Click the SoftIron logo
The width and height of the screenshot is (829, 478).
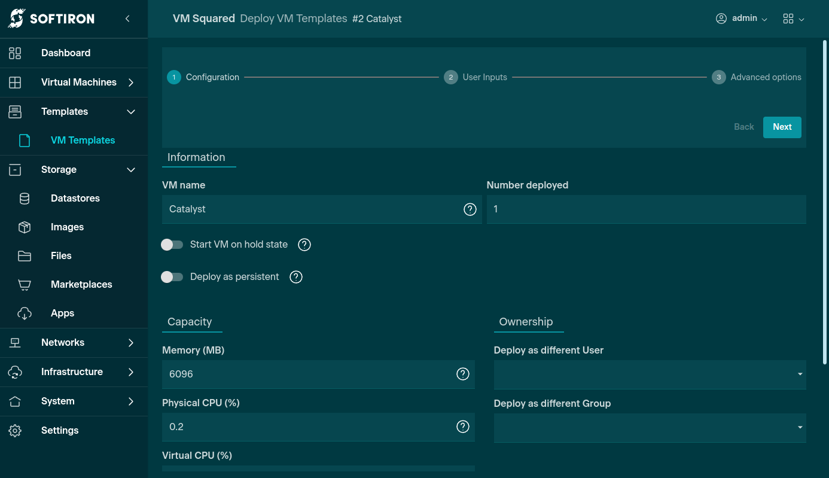(51, 19)
